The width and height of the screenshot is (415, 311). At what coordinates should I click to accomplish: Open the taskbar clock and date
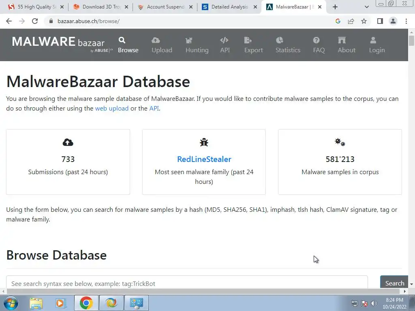click(394, 303)
